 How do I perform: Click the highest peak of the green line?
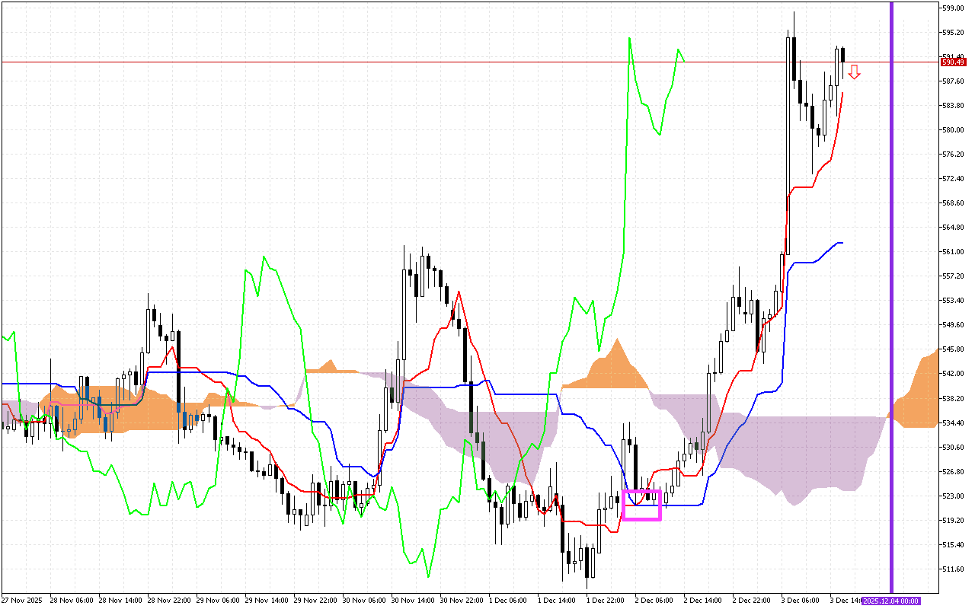[629, 39]
